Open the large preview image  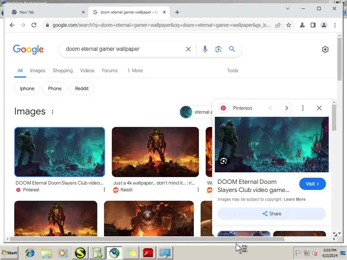(x=271, y=145)
